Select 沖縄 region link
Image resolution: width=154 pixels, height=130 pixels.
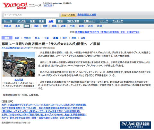tap(99, 26)
